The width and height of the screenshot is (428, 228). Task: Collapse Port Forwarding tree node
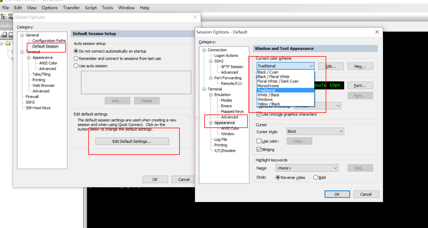(211, 78)
